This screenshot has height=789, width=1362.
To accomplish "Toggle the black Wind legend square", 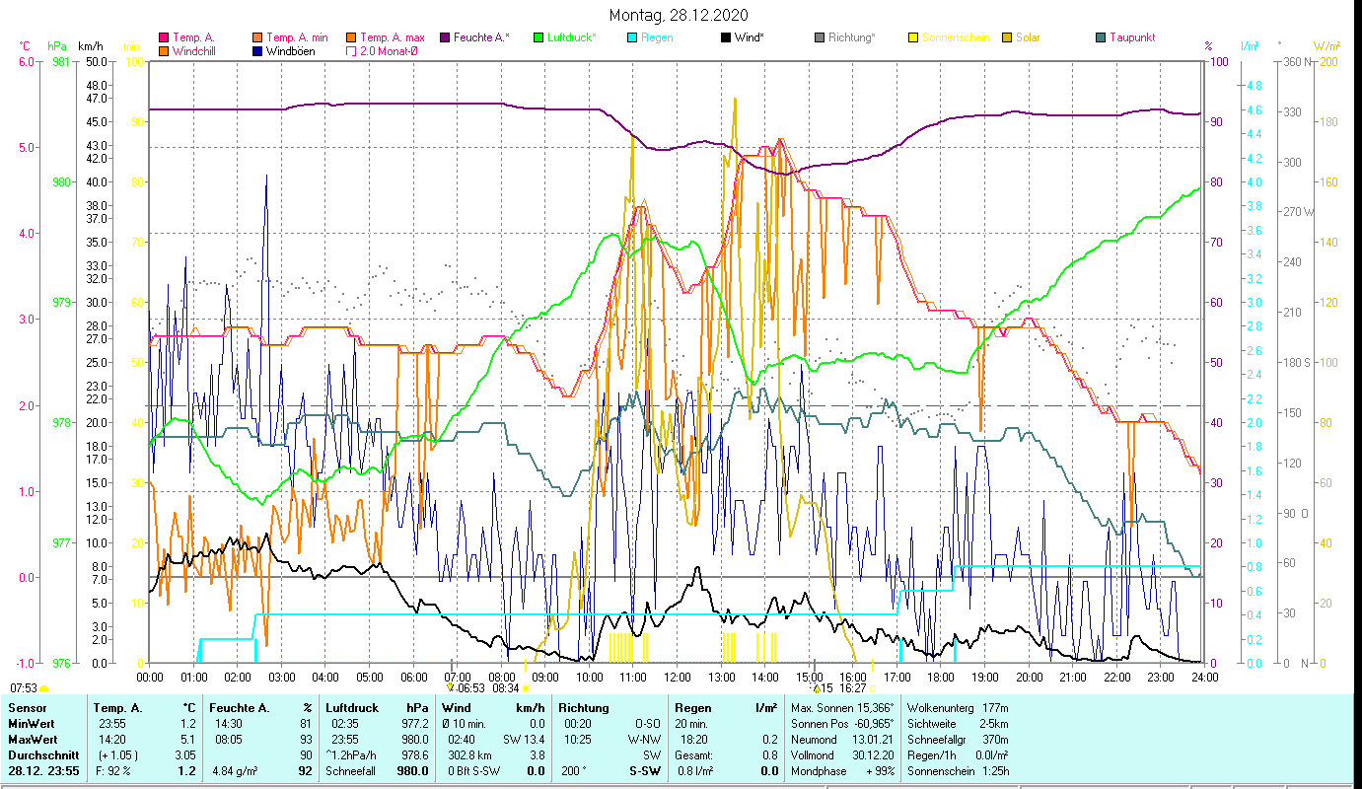I will click(726, 37).
